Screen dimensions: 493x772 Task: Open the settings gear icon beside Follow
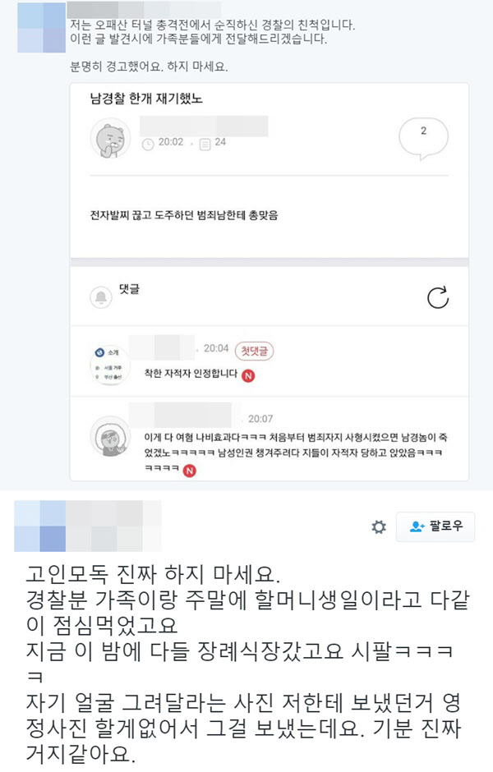pyautogui.click(x=378, y=527)
